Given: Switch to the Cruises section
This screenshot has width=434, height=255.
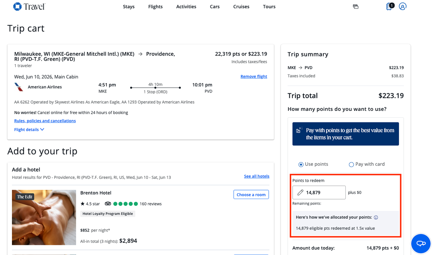Looking at the screenshot, I should [x=241, y=7].
